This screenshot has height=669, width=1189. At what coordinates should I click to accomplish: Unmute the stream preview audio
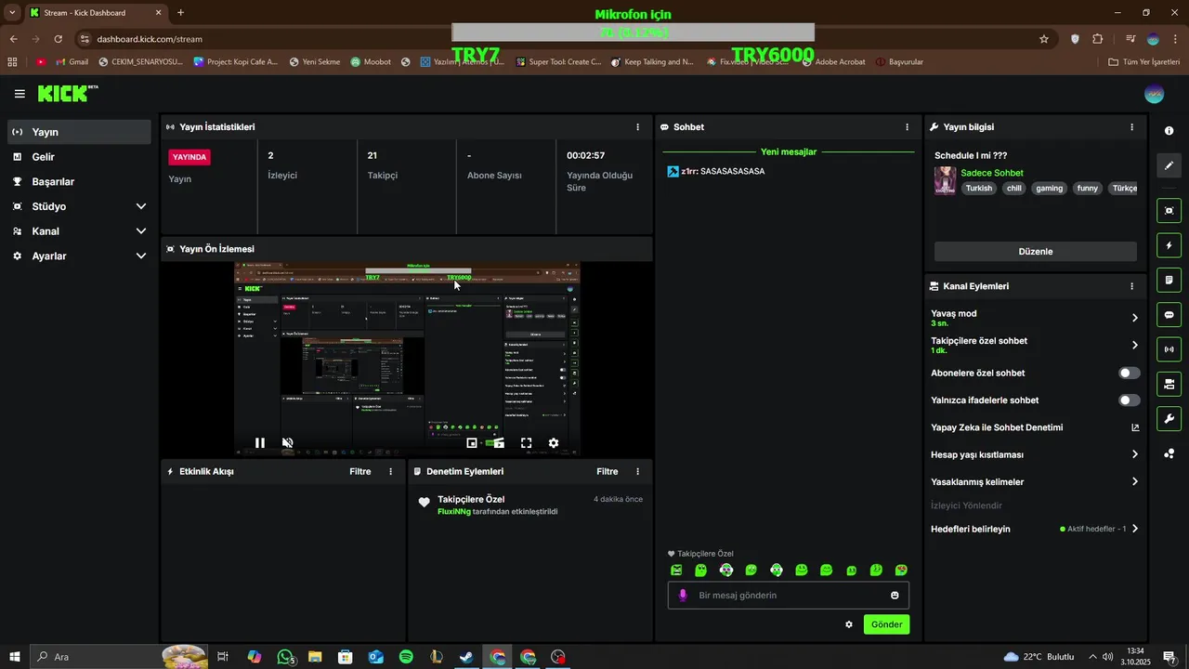pos(288,443)
